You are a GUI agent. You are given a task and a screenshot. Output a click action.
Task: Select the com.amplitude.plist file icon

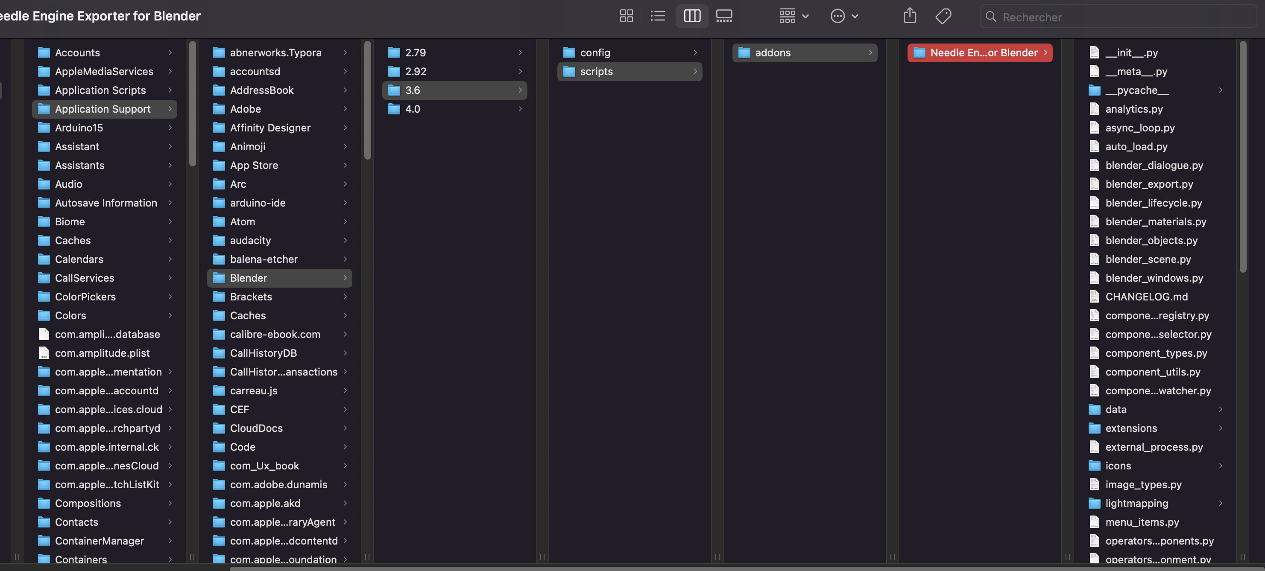click(x=44, y=353)
